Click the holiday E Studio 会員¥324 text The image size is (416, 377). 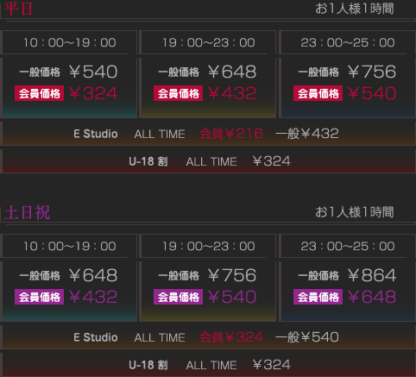pyautogui.click(x=231, y=337)
